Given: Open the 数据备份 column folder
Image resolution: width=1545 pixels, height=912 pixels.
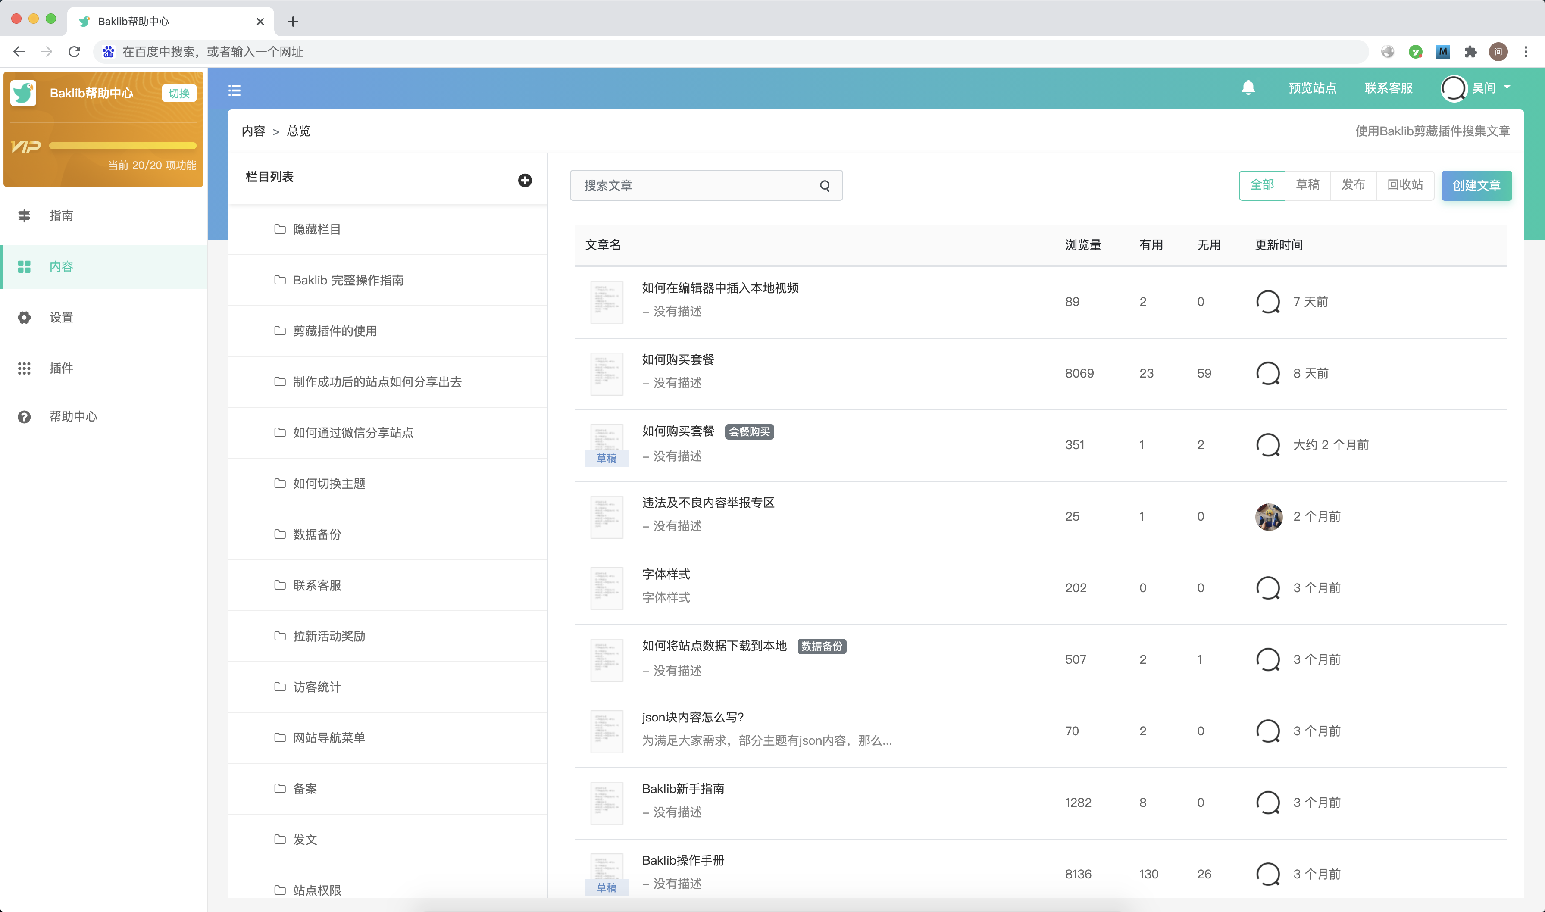Looking at the screenshot, I should coord(316,534).
